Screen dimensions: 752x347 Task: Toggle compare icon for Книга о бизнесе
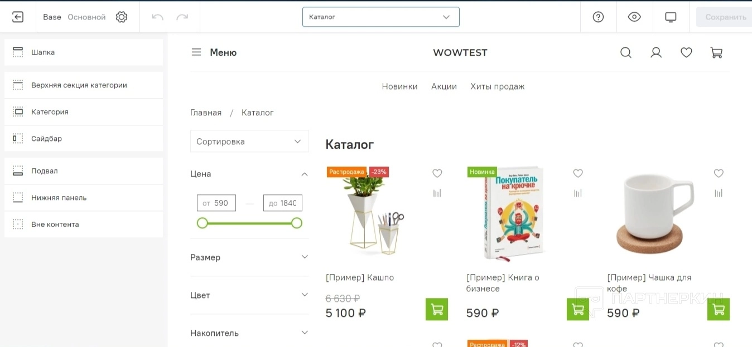click(578, 193)
